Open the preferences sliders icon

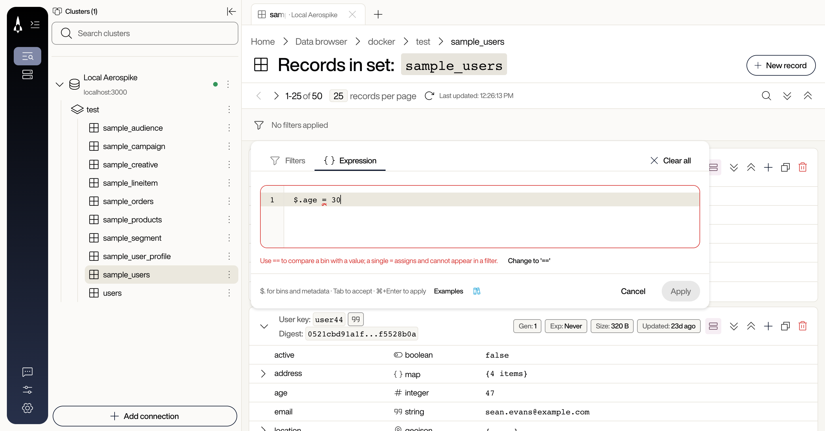pos(27,390)
